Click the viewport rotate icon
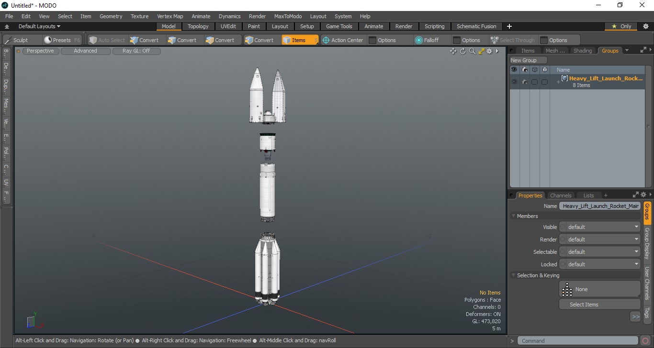This screenshot has height=348, width=654. 462,51
